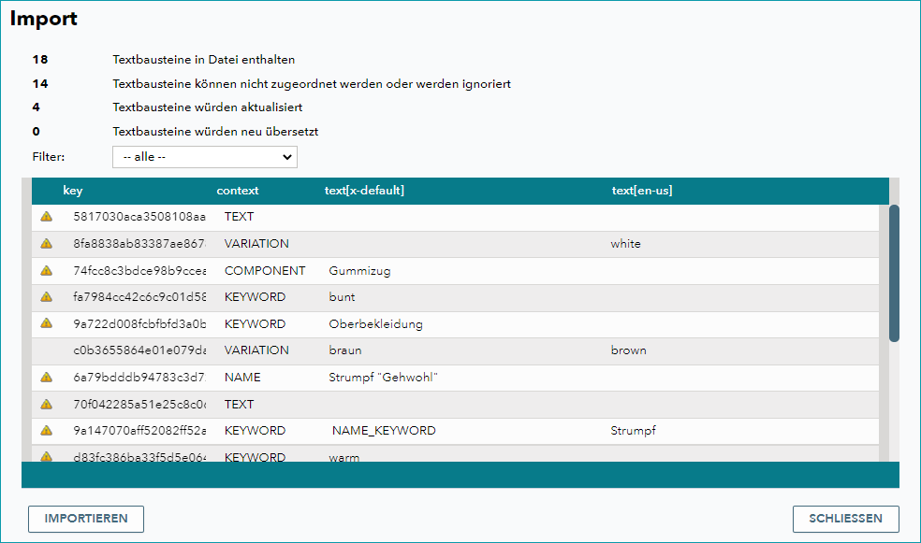Click warning icon in Strumpf "Gehwohl" row
Viewport: 921px width, 543px height.
47,377
